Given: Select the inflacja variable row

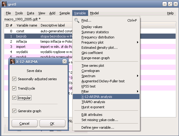Looking at the screenshot, I should [38, 41].
